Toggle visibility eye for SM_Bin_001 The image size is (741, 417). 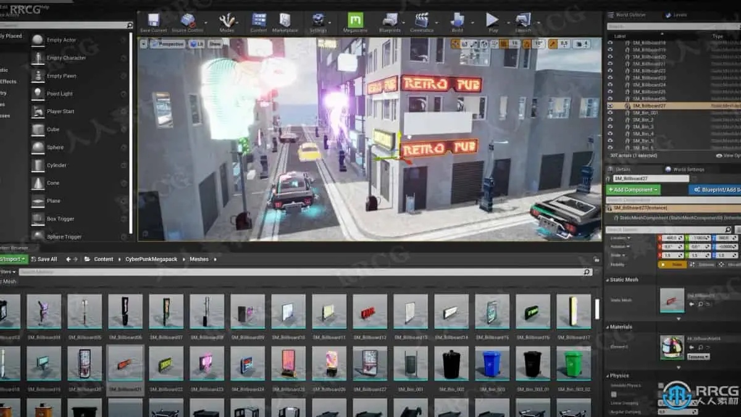(610, 112)
